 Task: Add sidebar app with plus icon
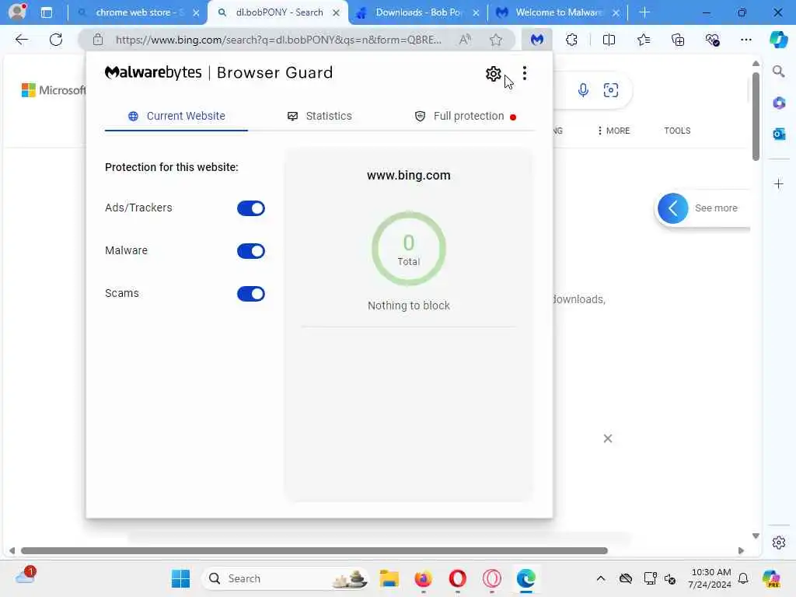pos(779,183)
